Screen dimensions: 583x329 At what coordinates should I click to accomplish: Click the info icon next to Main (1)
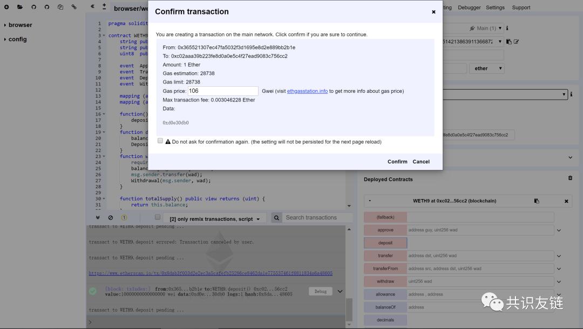[507, 28]
